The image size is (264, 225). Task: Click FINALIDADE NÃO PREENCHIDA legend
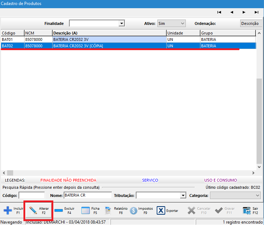(68, 180)
